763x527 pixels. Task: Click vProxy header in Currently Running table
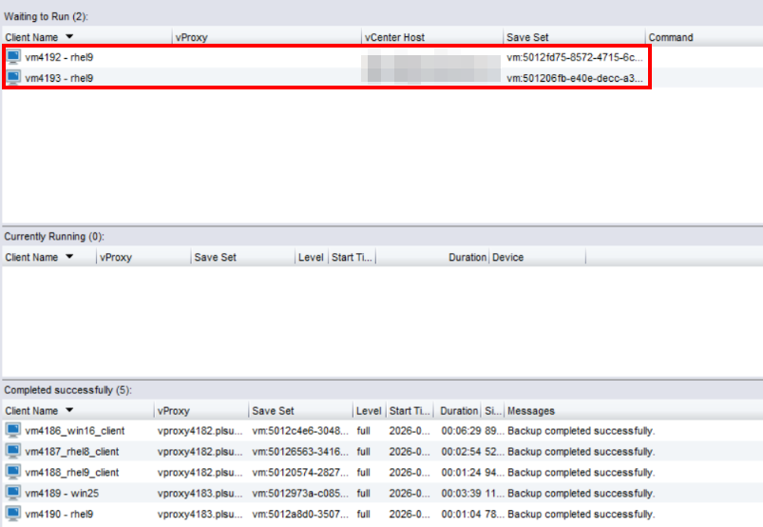click(116, 258)
